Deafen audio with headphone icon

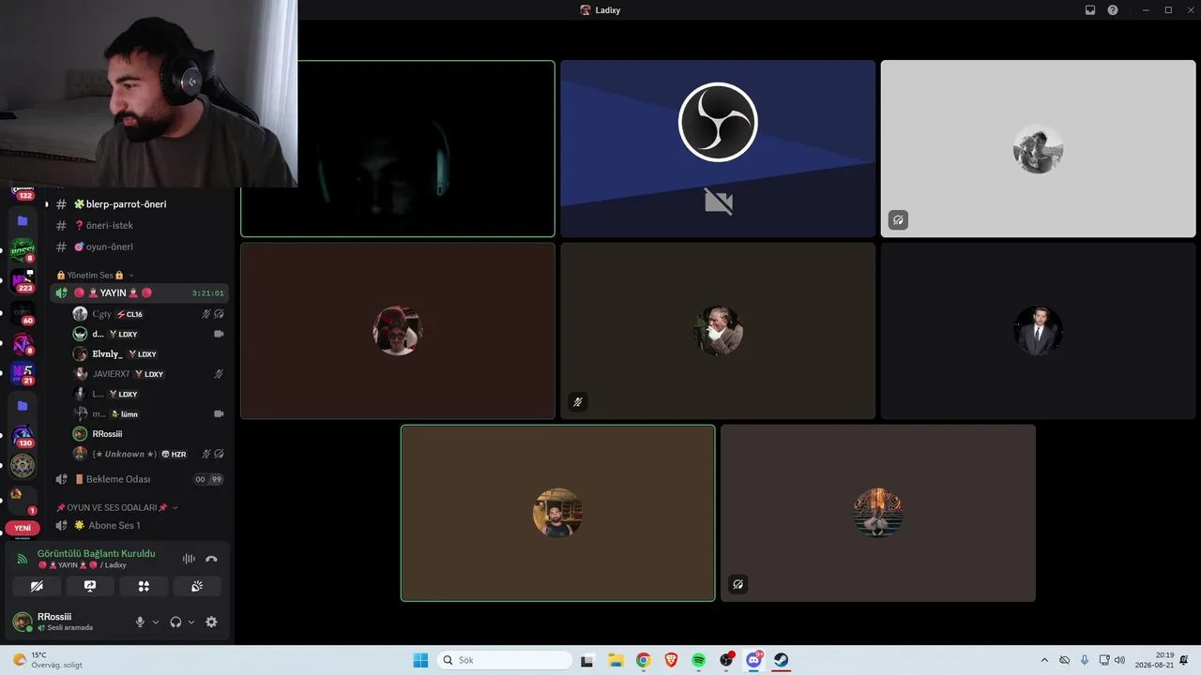point(175,622)
